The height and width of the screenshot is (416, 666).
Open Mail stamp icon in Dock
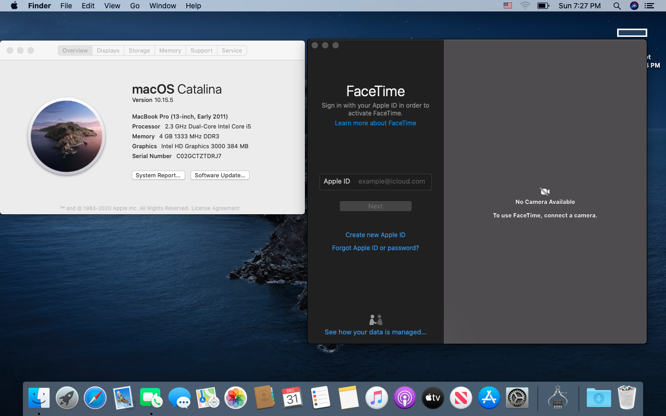coord(123,398)
